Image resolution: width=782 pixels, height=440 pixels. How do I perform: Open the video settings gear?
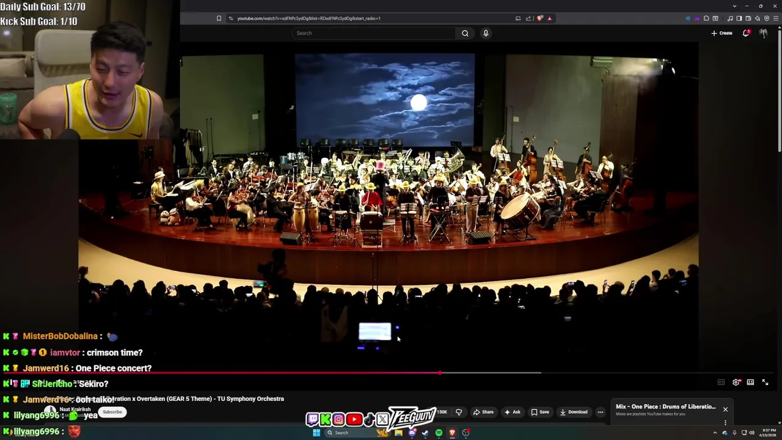coord(736,383)
